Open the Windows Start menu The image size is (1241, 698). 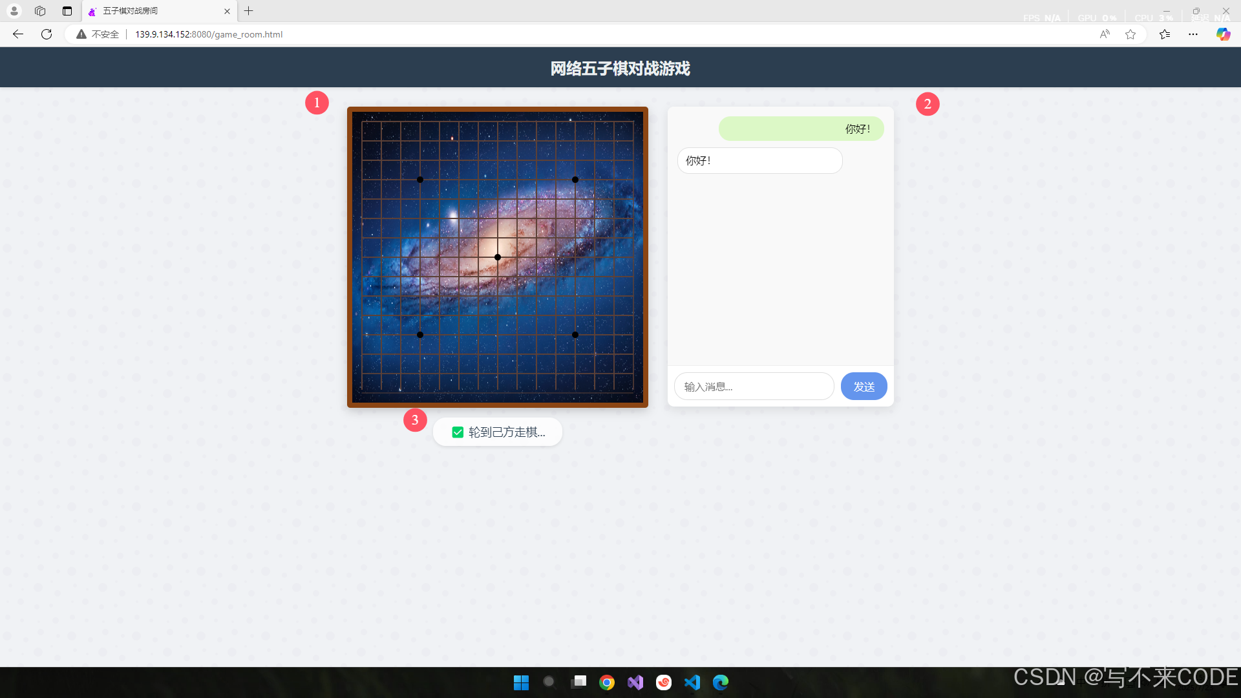coord(521,682)
